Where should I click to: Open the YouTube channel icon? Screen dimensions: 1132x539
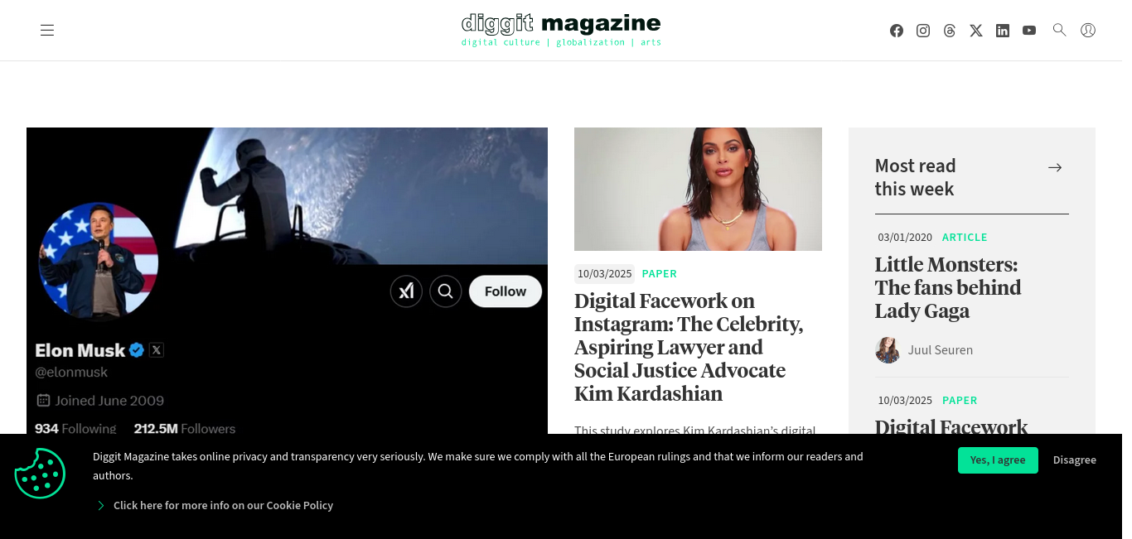[1029, 31]
